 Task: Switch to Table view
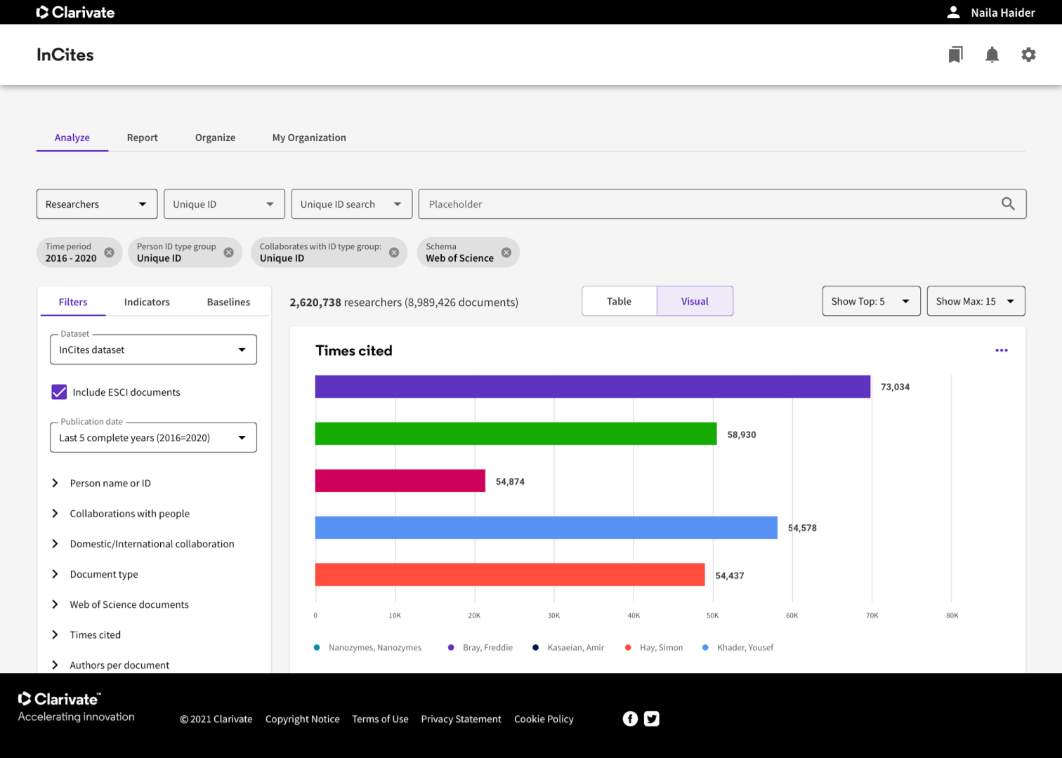[619, 301]
